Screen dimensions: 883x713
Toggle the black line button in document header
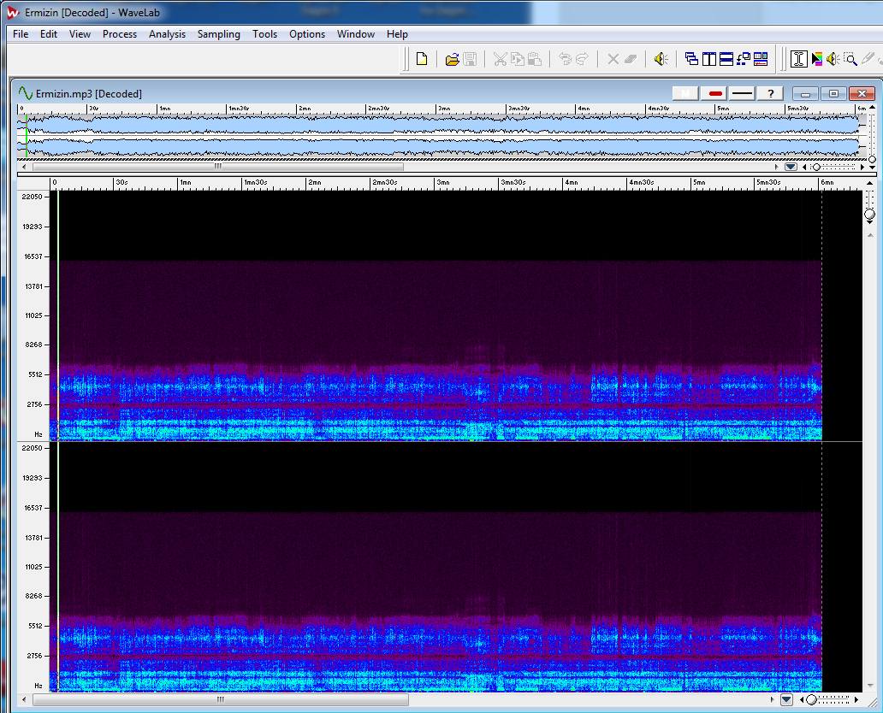[x=743, y=93]
